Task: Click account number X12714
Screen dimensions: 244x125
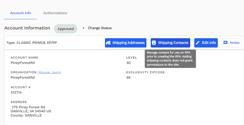Action: [16, 92]
